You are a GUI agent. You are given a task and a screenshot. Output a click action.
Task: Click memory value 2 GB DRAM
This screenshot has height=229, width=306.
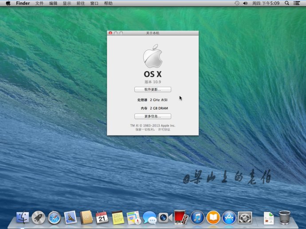(159, 108)
